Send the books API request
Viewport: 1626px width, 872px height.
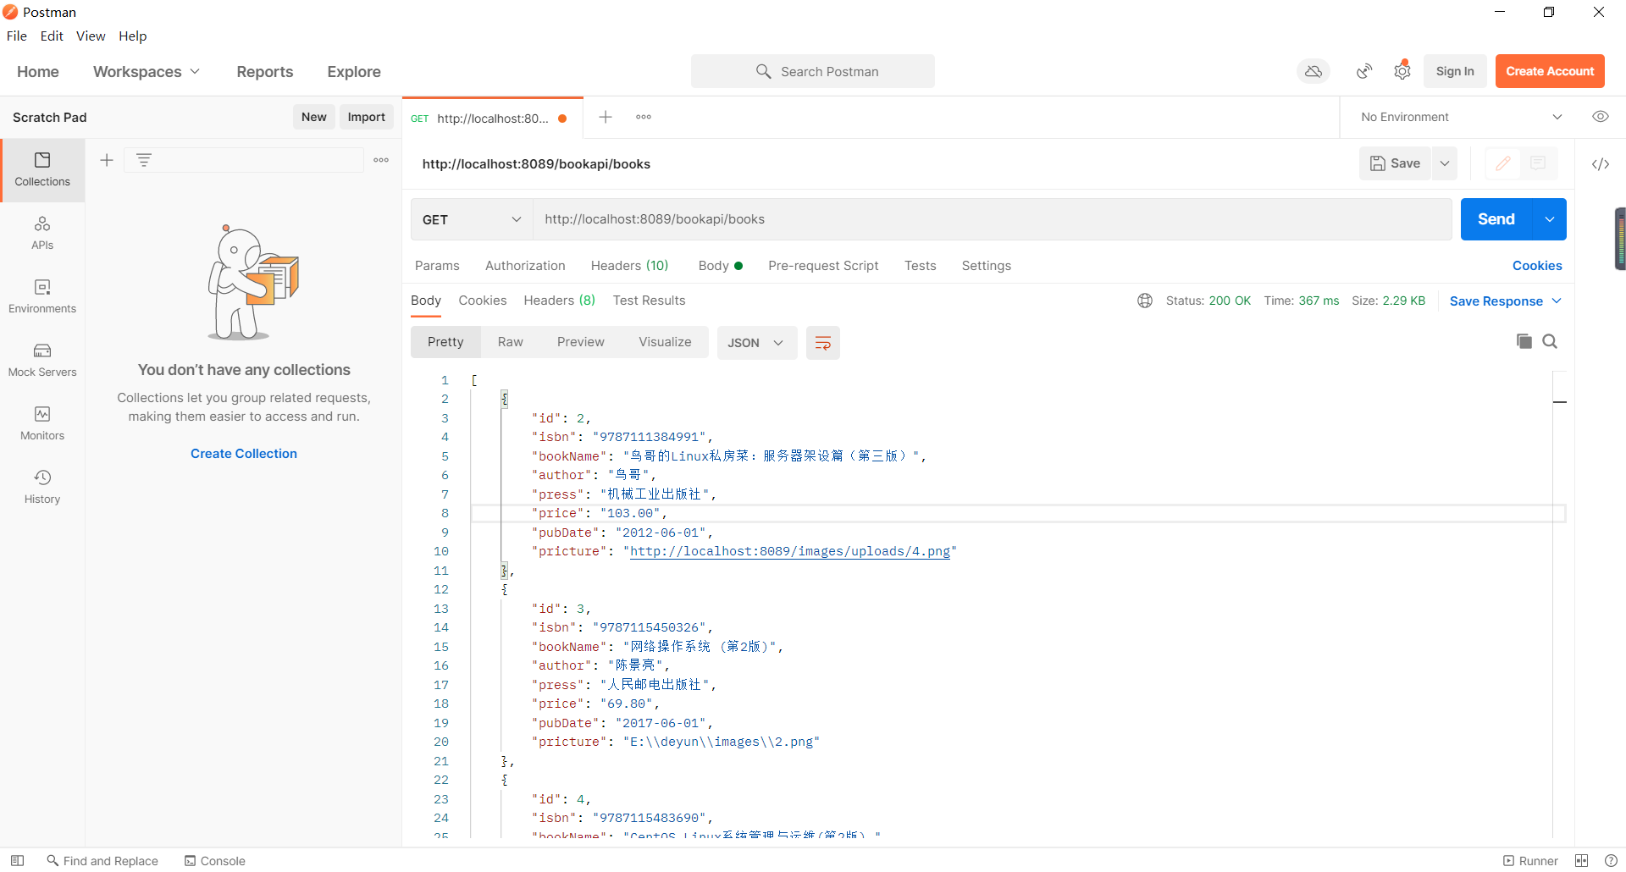coord(1496,218)
